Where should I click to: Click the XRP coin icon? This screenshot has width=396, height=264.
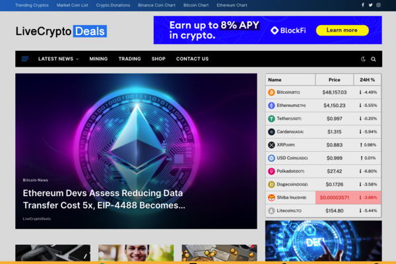271,145
